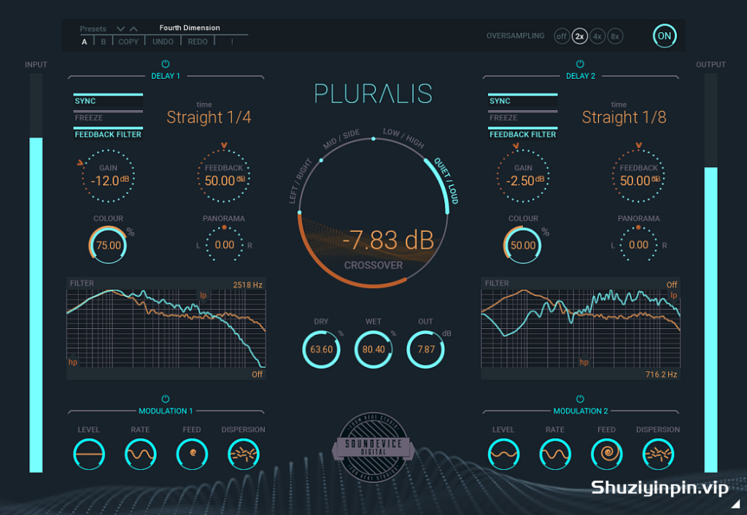Set oversampling to 2x

click(x=579, y=36)
